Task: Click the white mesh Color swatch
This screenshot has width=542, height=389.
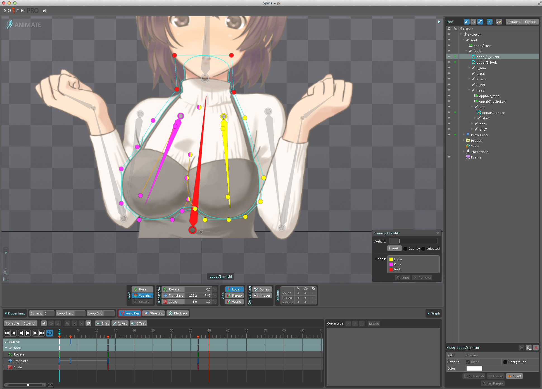Action: point(474,369)
